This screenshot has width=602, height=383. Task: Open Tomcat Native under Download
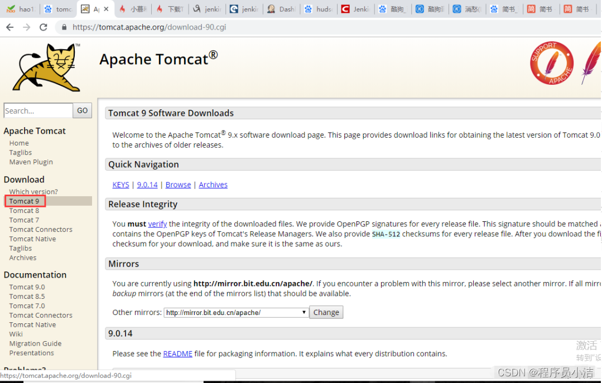tap(32, 239)
